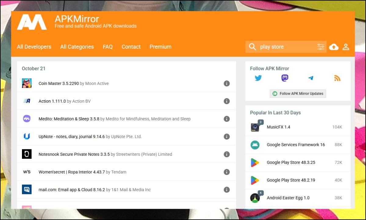Open Android Easter Egg 1.0

[288, 198]
